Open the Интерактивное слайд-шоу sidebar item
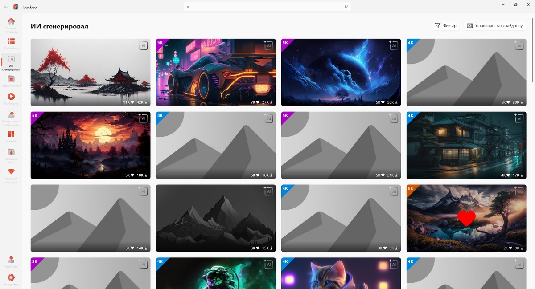 [11, 118]
